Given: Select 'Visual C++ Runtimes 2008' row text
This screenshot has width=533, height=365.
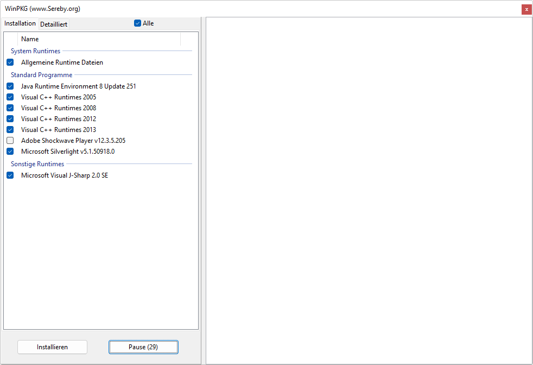Looking at the screenshot, I should [59, 108].
